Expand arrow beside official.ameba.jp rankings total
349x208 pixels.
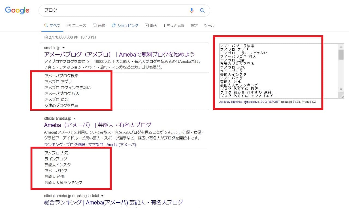(x=102, y=196)
